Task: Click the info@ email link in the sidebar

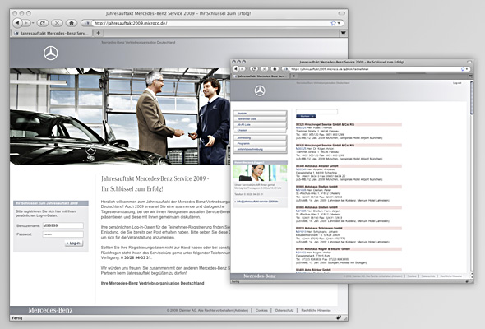Action: coord(256,202)
